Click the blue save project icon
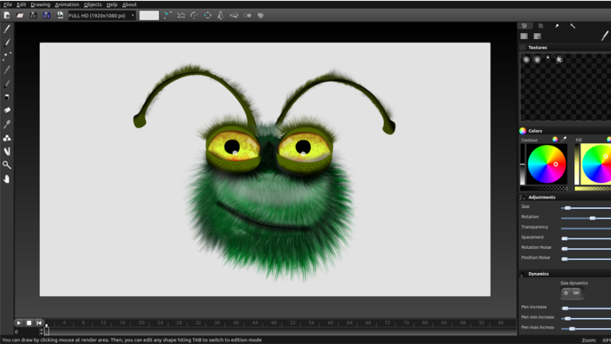The height and width of the screenshot is (344, 611). coord(47,15)
